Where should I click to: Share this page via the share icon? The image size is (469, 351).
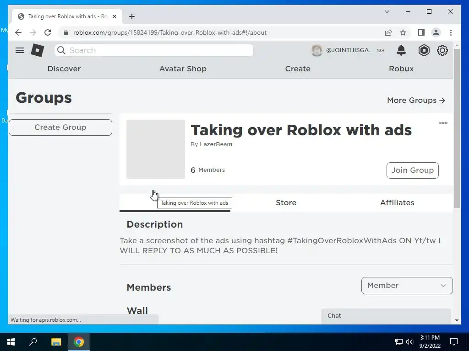(x=388, y=32)
